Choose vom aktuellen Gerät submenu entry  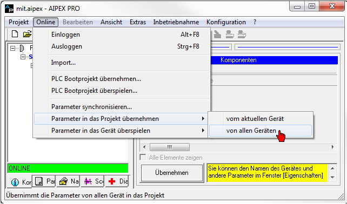[x=261, y=119]
